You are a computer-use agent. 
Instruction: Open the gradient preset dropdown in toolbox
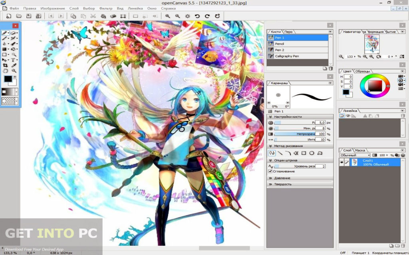[16, 92]
